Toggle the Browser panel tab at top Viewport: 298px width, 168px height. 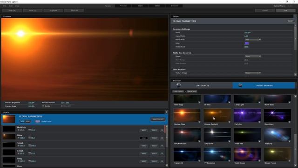(174, 6)
